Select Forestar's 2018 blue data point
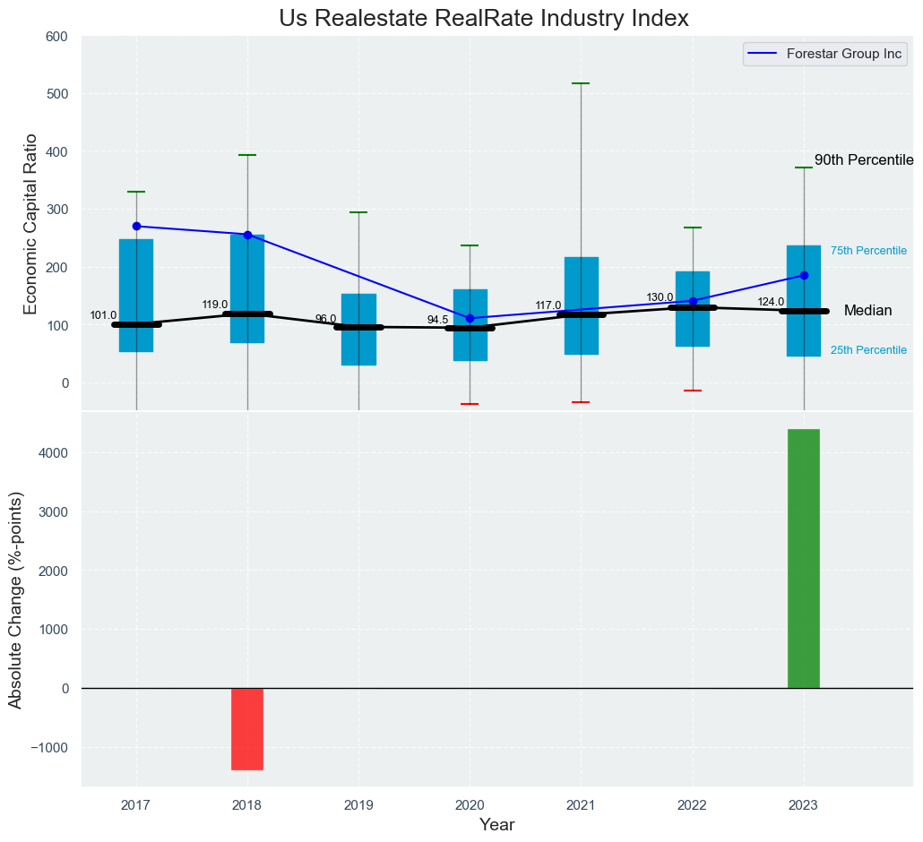The image size is (923, 842). (x=247, y=235)
